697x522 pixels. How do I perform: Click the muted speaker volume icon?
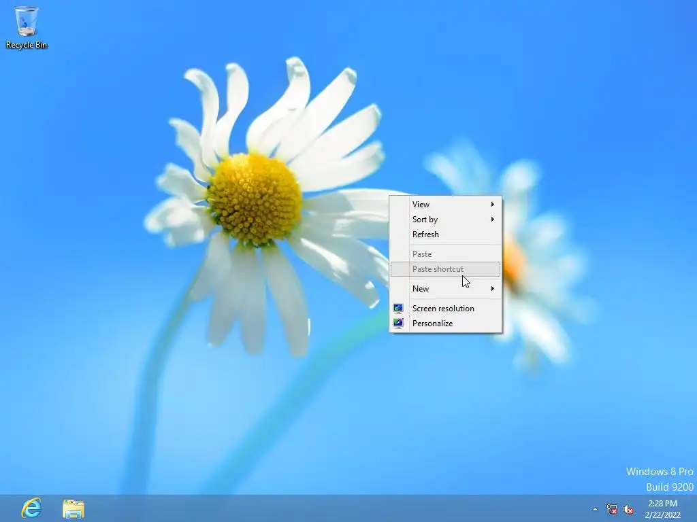coord(628,509)
